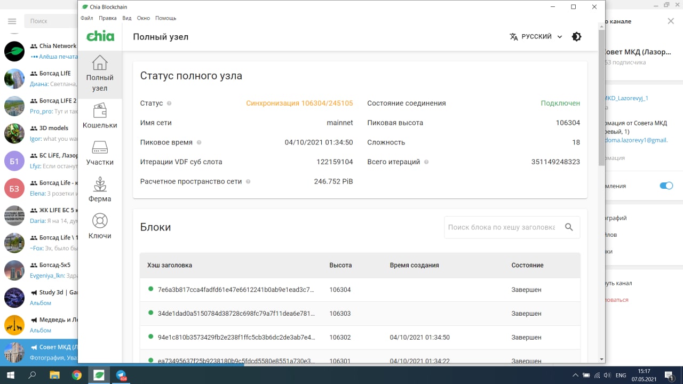The image size is (683, 384).
Task: Click the Хэш заголовка column header
Action: tap(170, 265)
